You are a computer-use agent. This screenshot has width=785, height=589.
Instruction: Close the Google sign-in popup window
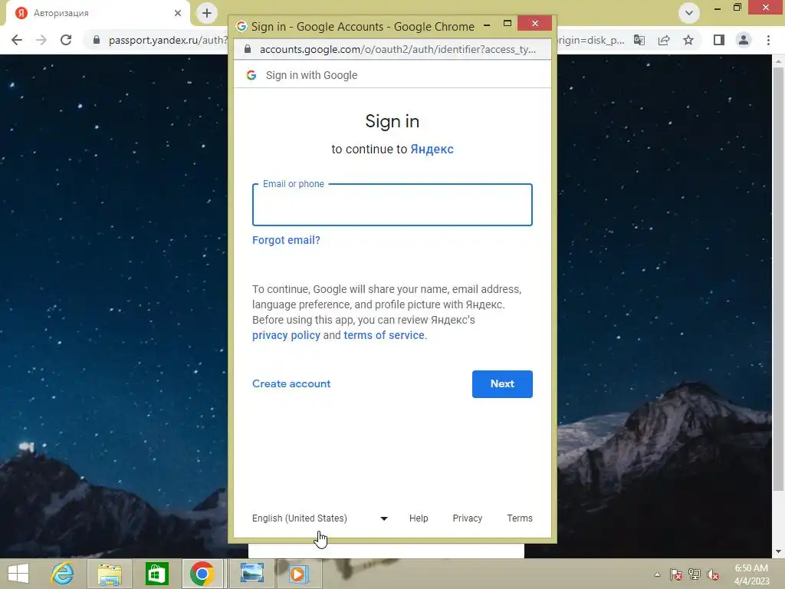click(534, 23)
